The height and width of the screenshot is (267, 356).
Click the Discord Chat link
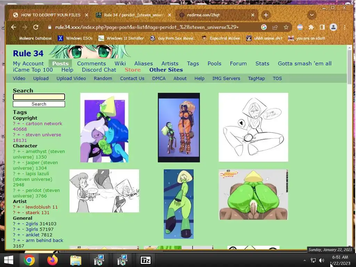[x=99, y=70]
